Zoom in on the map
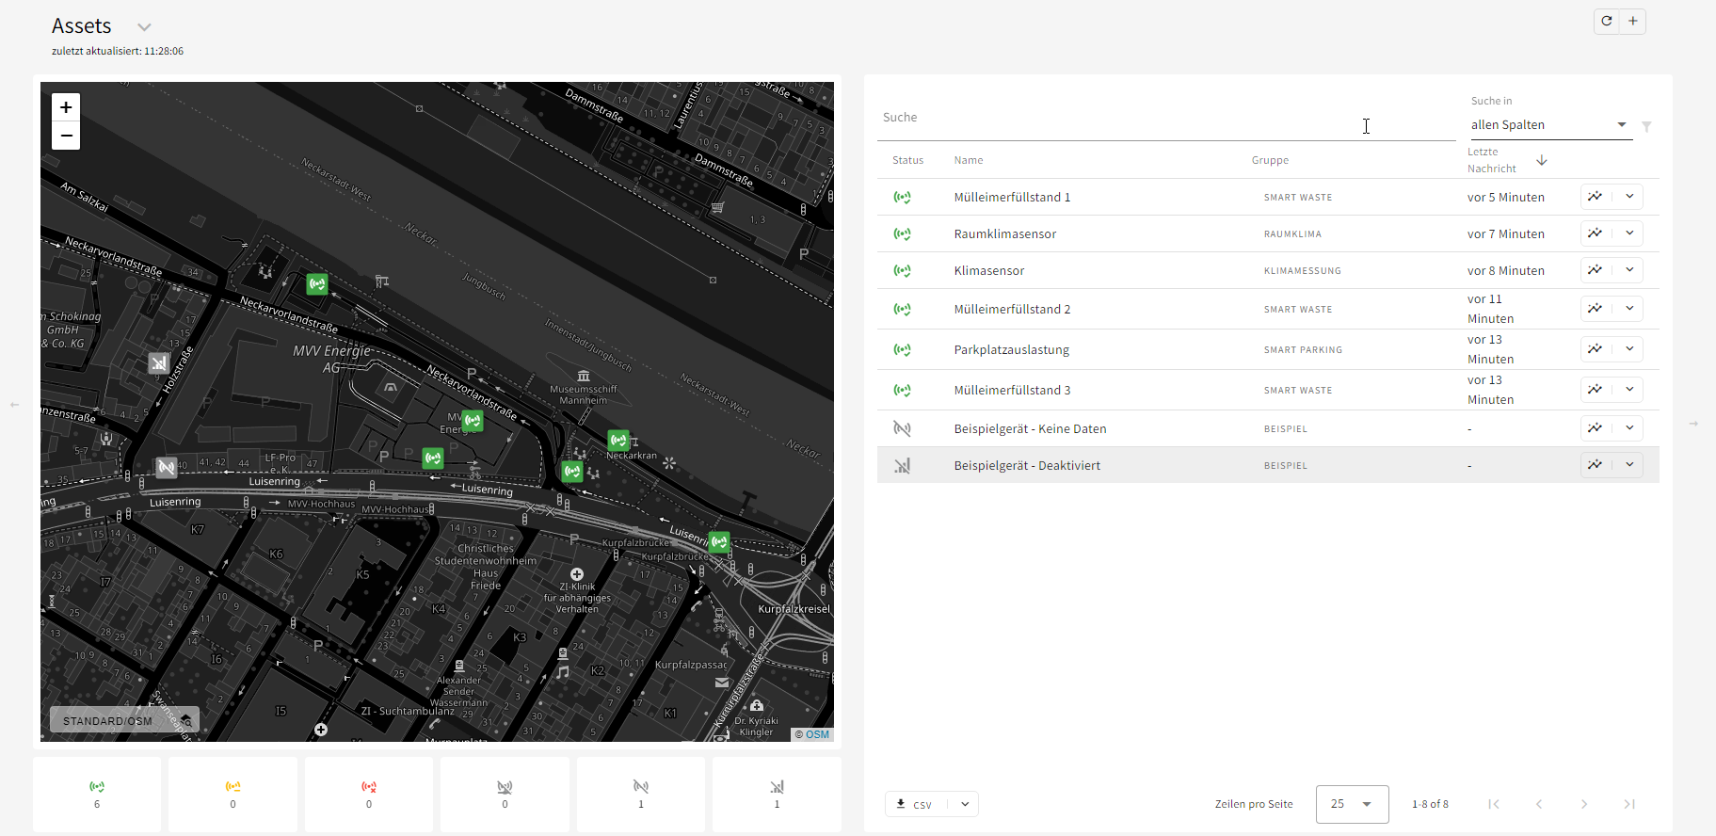This screenshot has height=836, width=1716. (66, 107)
